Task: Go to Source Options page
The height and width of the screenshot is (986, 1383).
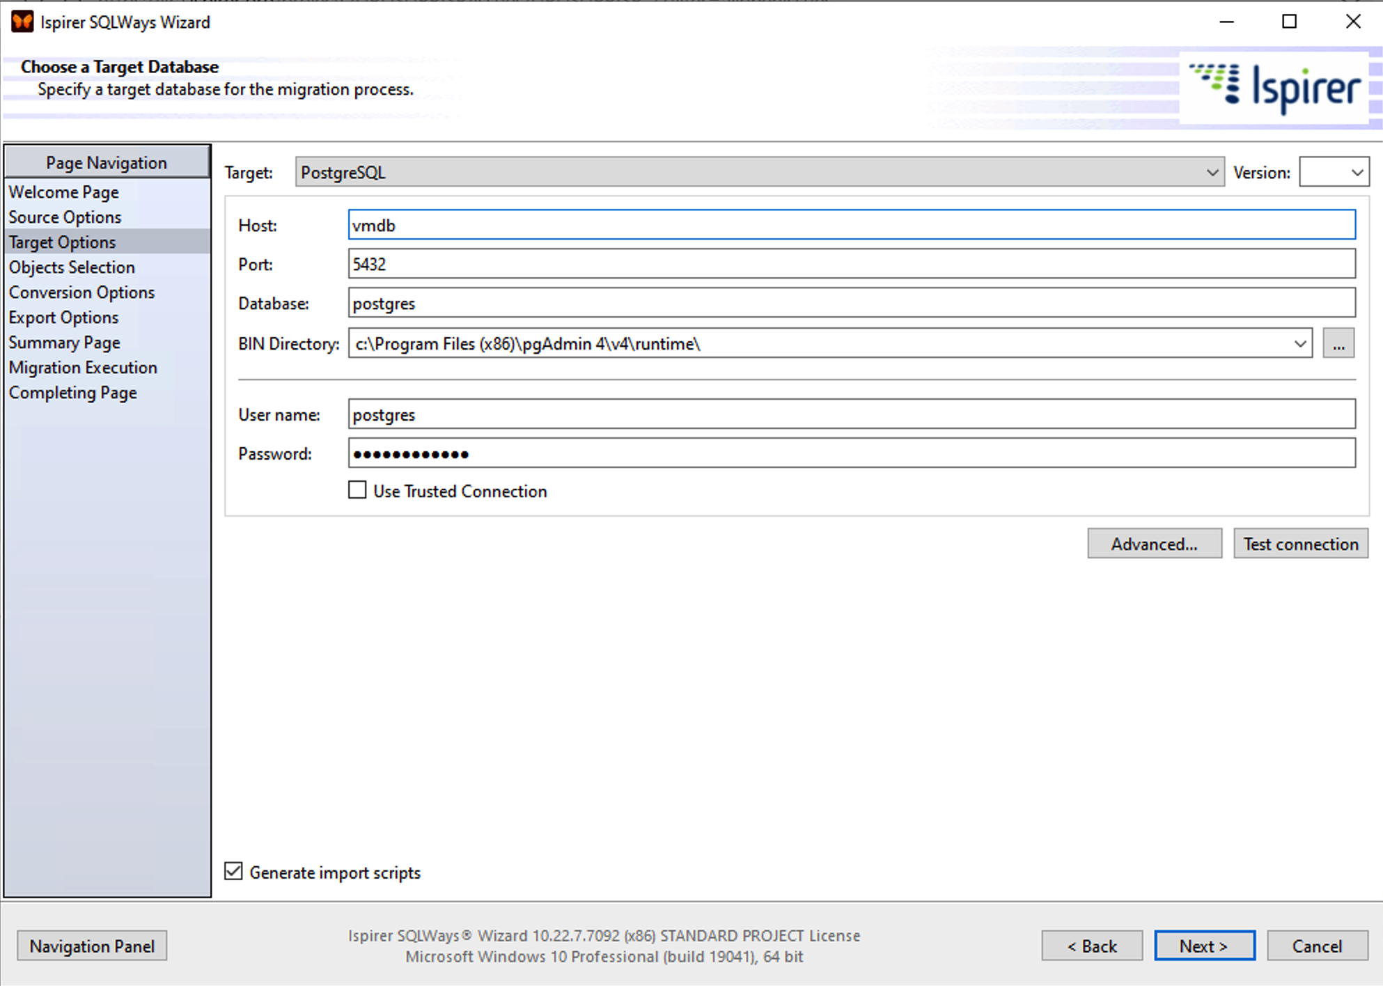Action: (x=65, y=217)
